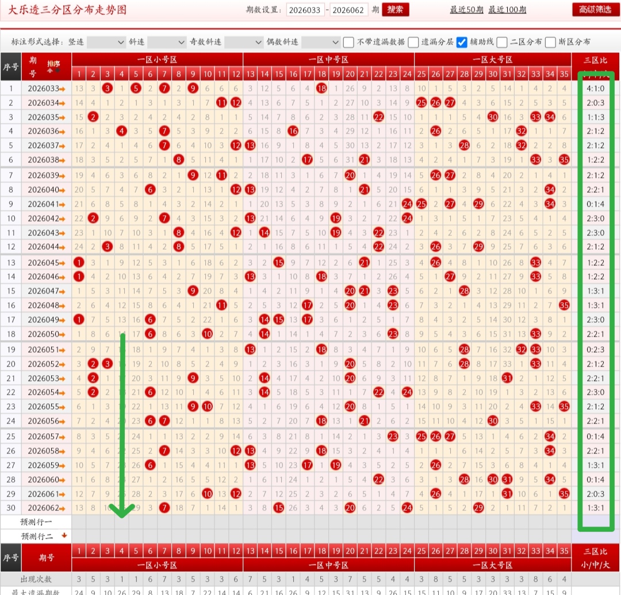
Task: Enable the 遗漏分层 checkbox
Action: [x=413, y=42]
